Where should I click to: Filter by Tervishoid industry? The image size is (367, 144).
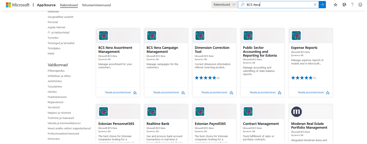[x=54, y=107]
